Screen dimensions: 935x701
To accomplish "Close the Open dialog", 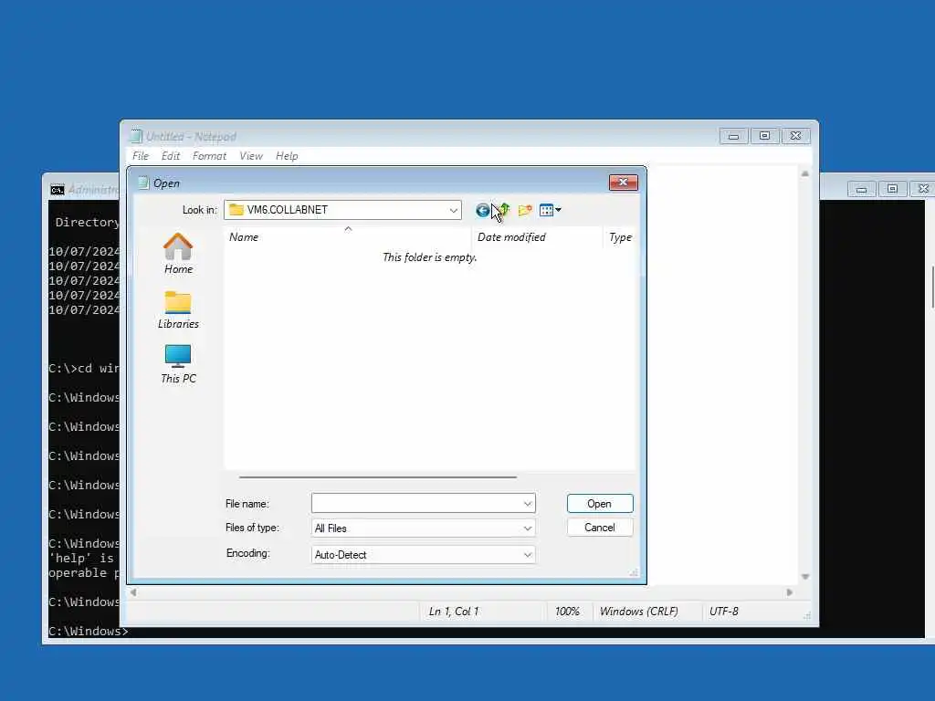I will click(623, 183).
